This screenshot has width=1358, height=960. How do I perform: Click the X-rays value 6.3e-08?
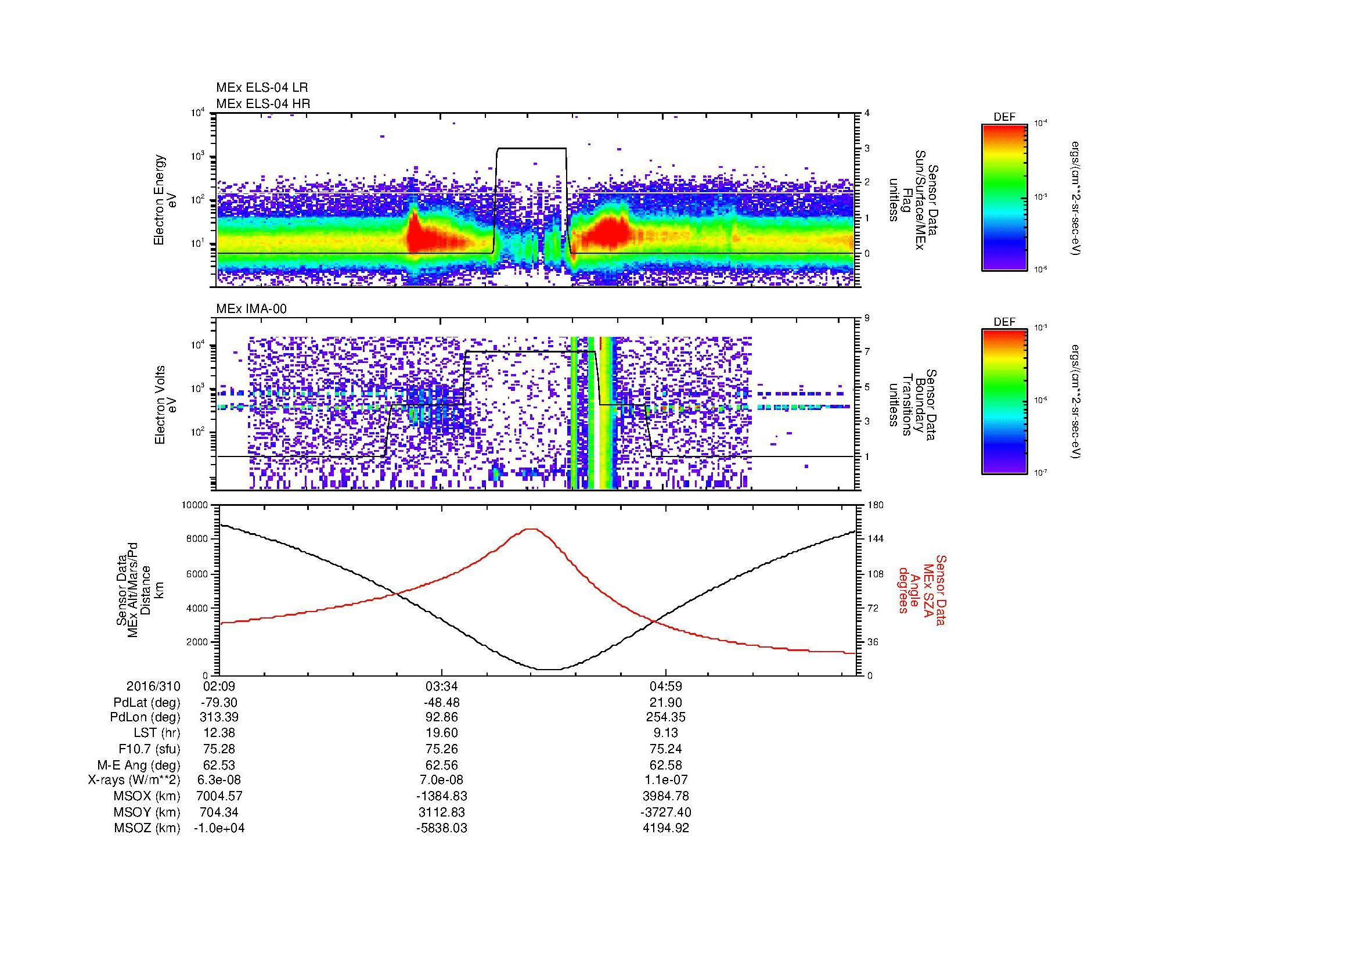tap(219, 780)
